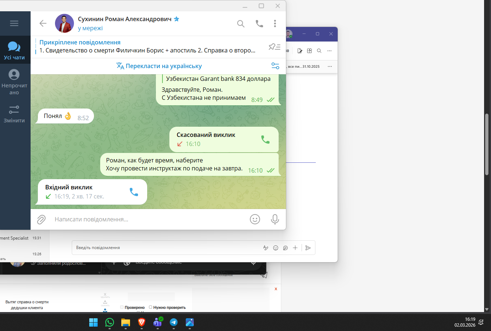This screenshot has width=491, height=331.
Task: Open the chat three-dot options menu
Action: coord(275,24)
